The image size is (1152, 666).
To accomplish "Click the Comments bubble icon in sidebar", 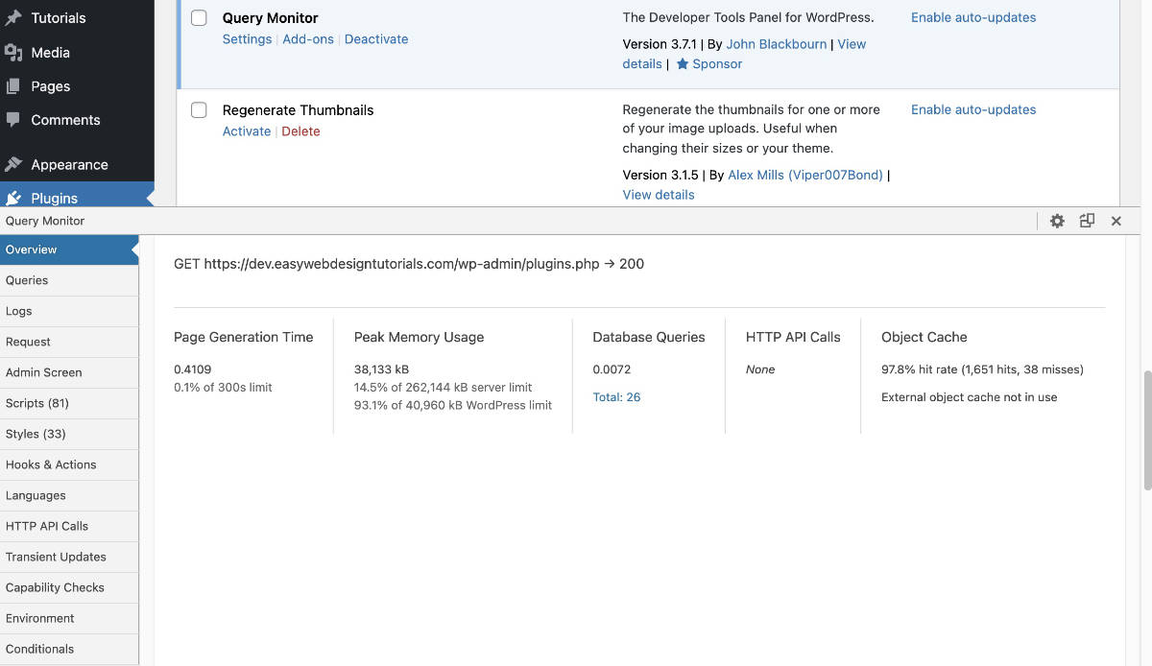I will [x=13, y=120].
